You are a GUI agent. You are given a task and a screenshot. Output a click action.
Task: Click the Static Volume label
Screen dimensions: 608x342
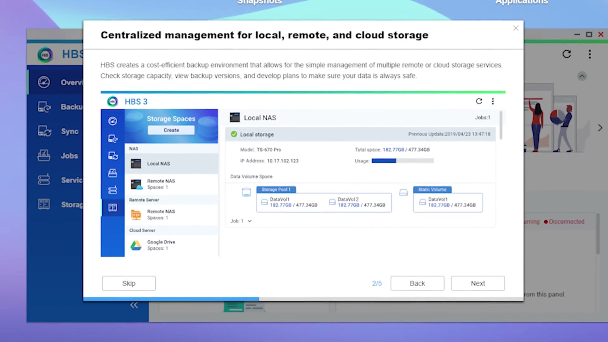coord(432,189)
